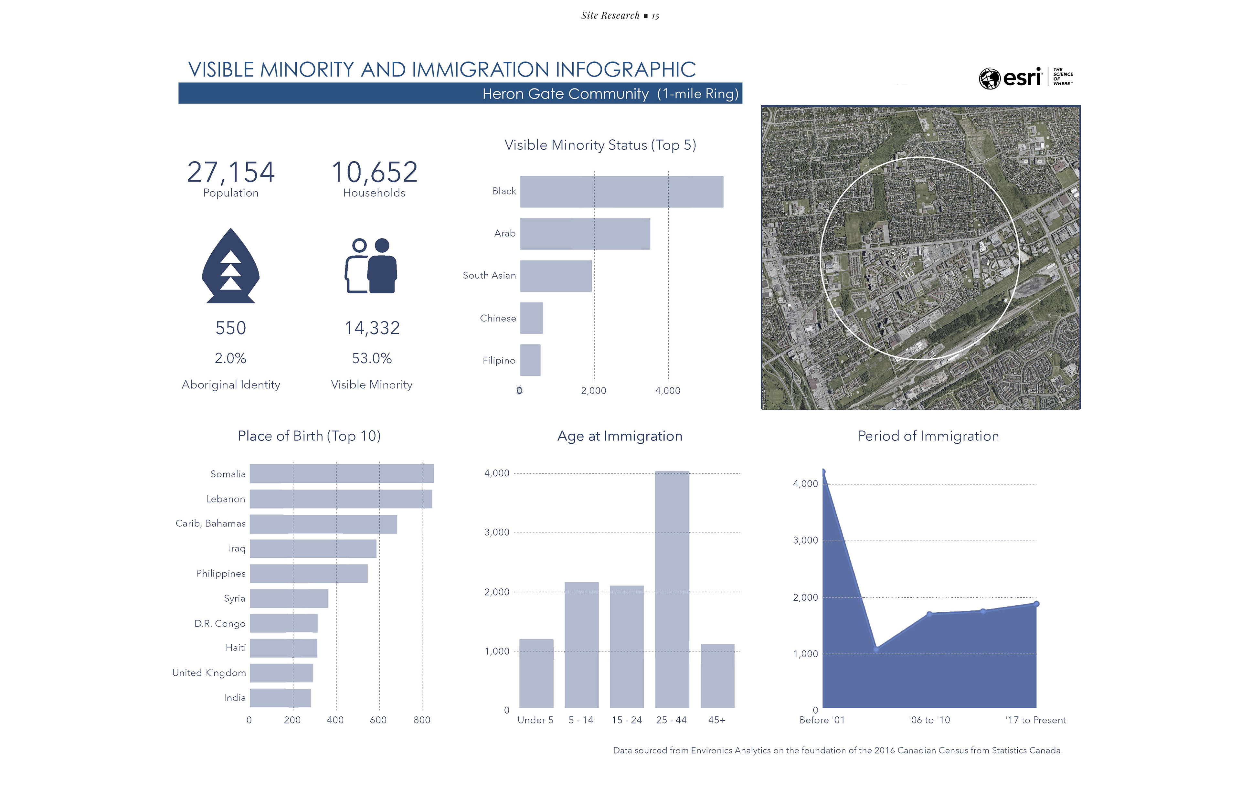Click the Philippines bar in birthplace chart
This screenshot has height=803, width=1241.
click(x=308, y=574)
